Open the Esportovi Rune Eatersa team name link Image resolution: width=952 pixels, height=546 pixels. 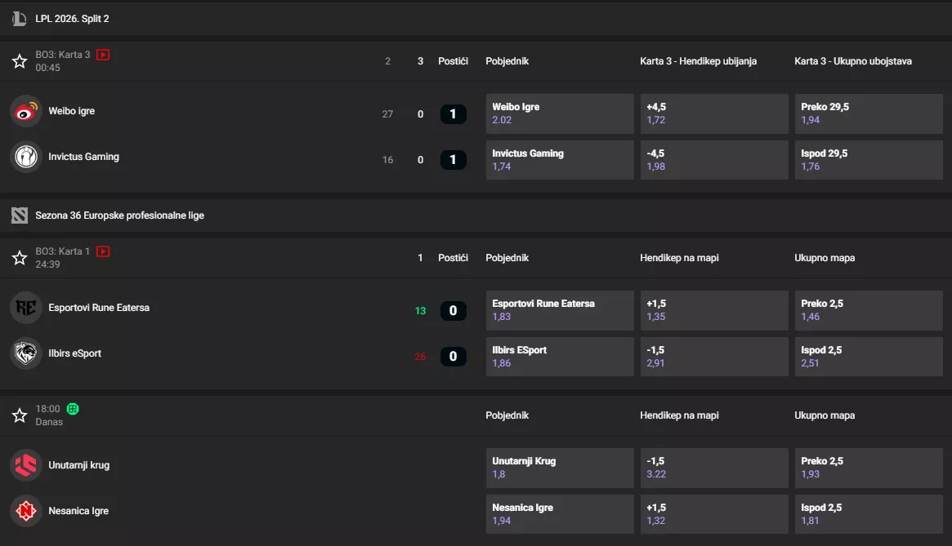[x=99, y=308]
